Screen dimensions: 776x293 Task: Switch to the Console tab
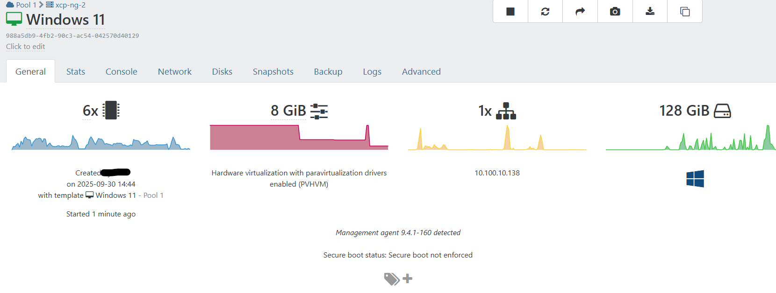tap(121, 71)
